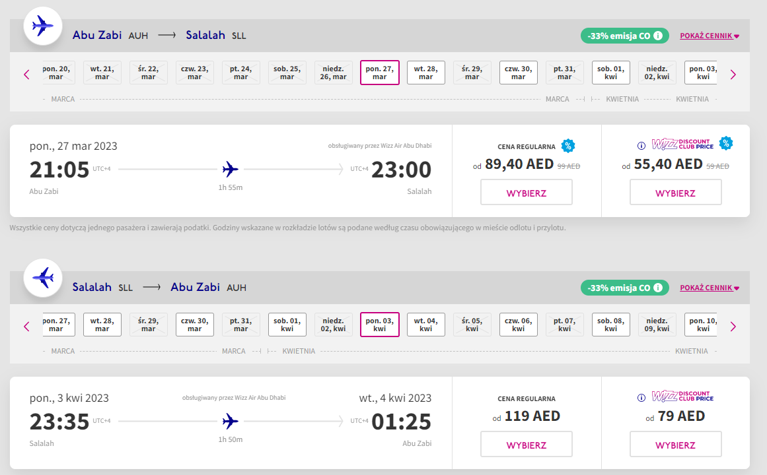Click the return airplane icon for Salalah–Abu Zabi
Image resolution: width=767 pixels, height=475 pixels.
pyautogui.click(x=42, y=278)
